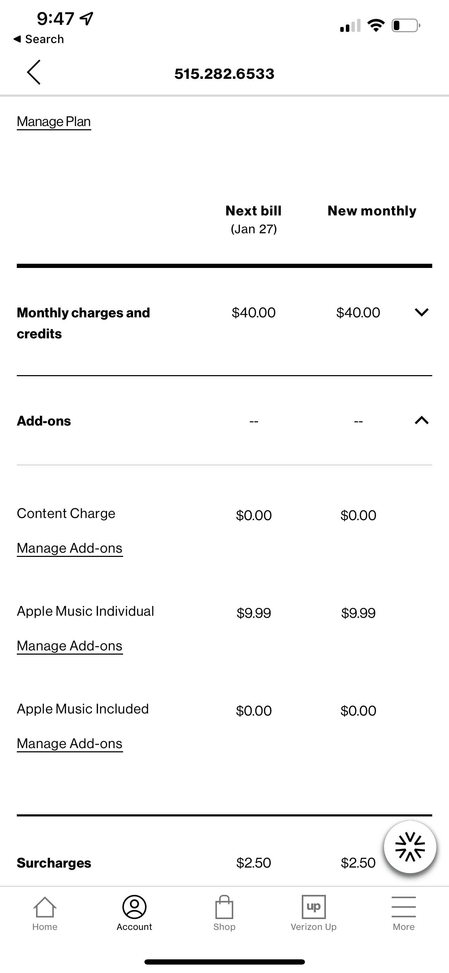The height and width of the screenshot is (973, 449).
Task: Open the Shop bag icon
Action: point(224,907)
